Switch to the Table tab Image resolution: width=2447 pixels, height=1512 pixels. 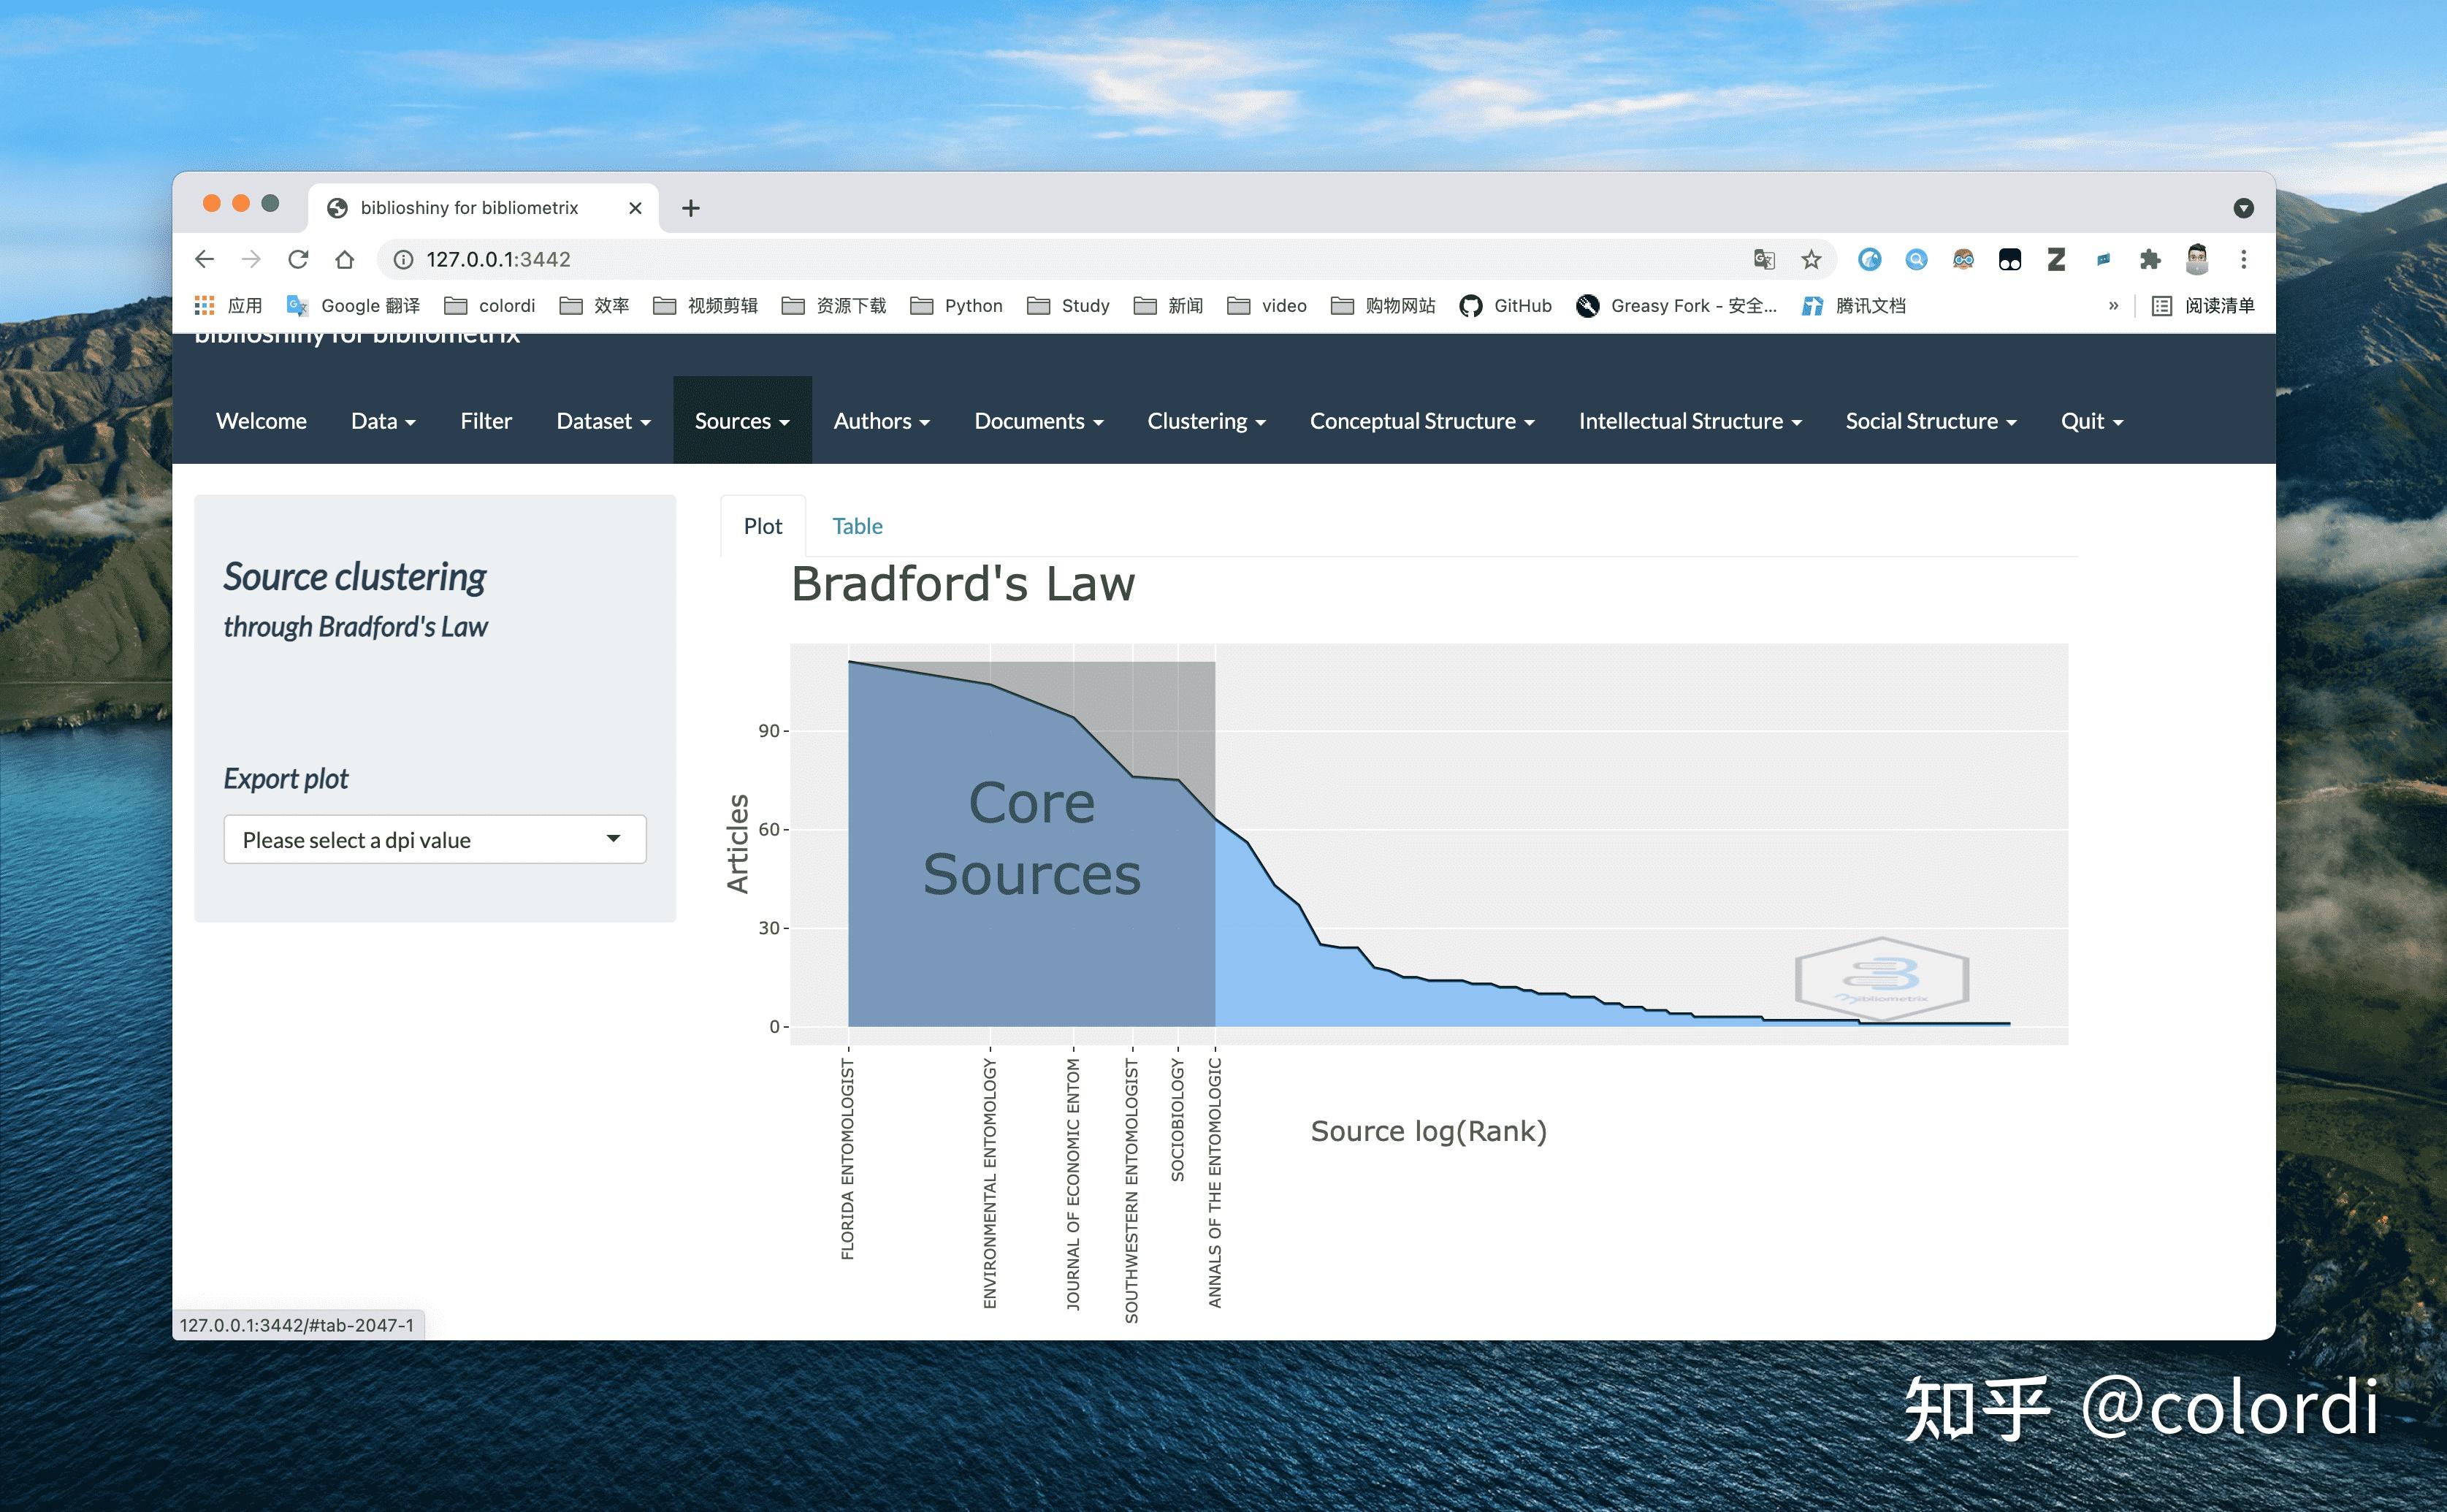tap(857, 526)
